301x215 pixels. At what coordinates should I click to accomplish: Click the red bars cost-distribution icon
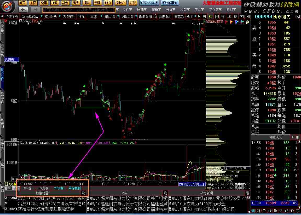[x=227, y=22]
